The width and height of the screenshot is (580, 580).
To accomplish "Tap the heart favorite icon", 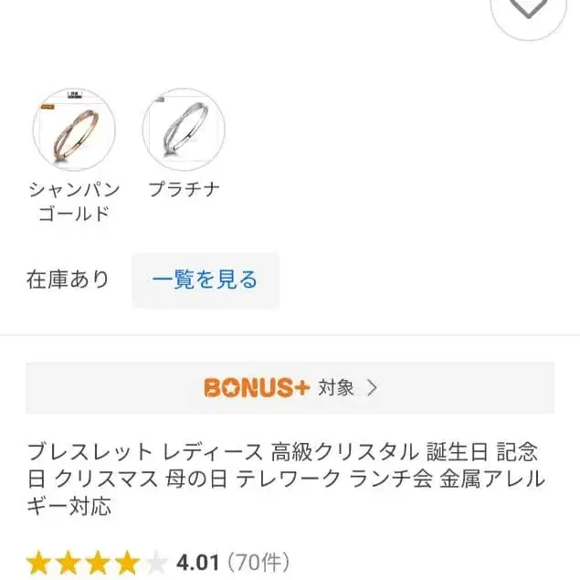I will coord(529,9).
